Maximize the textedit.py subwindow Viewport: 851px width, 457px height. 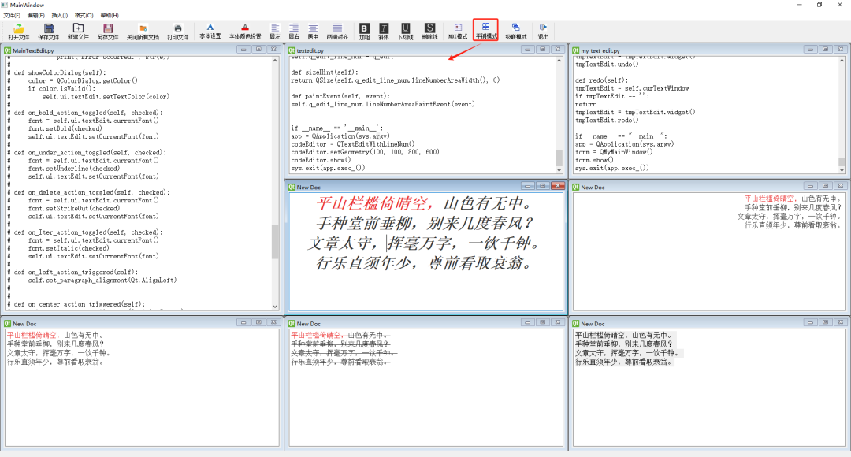(x=543, y=50)
